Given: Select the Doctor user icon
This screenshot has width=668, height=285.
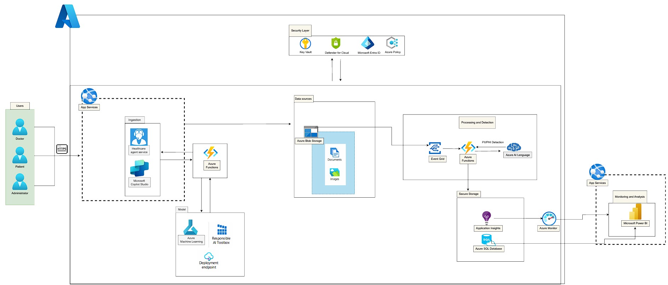Looking at the screenshot, I should click(20, 127).
